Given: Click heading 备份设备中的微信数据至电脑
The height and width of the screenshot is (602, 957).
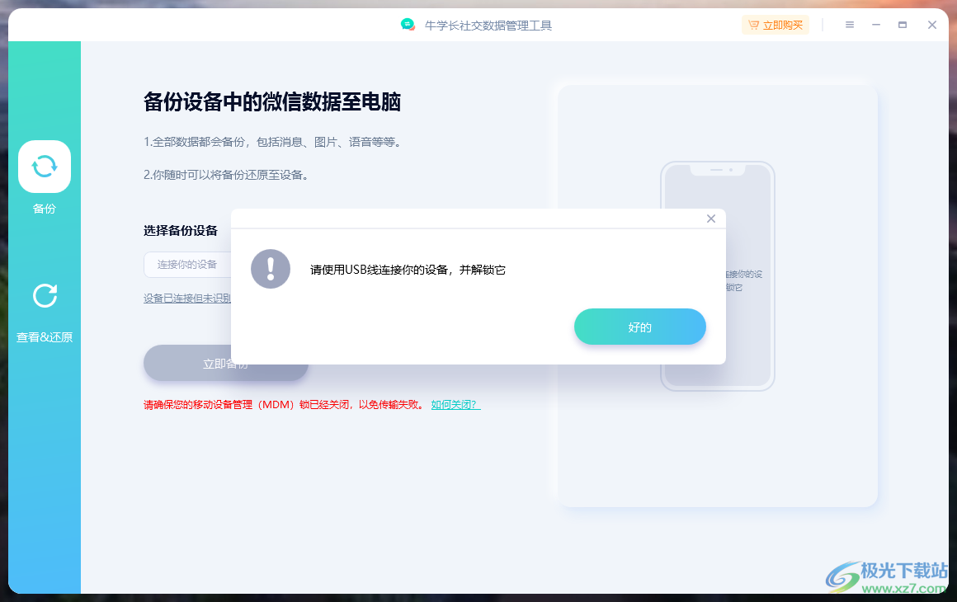Looking at the screenshot, I should click(x=272, y=102).
